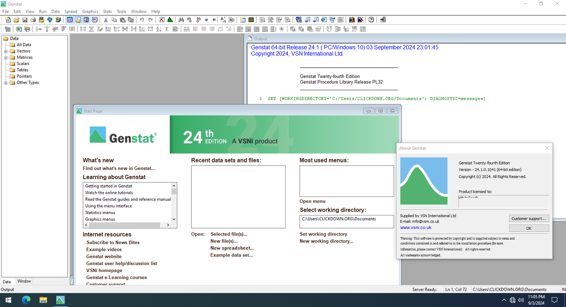Open the File menu
The height and width of the screenshot is (307, 566).
[x=5, y=11]
